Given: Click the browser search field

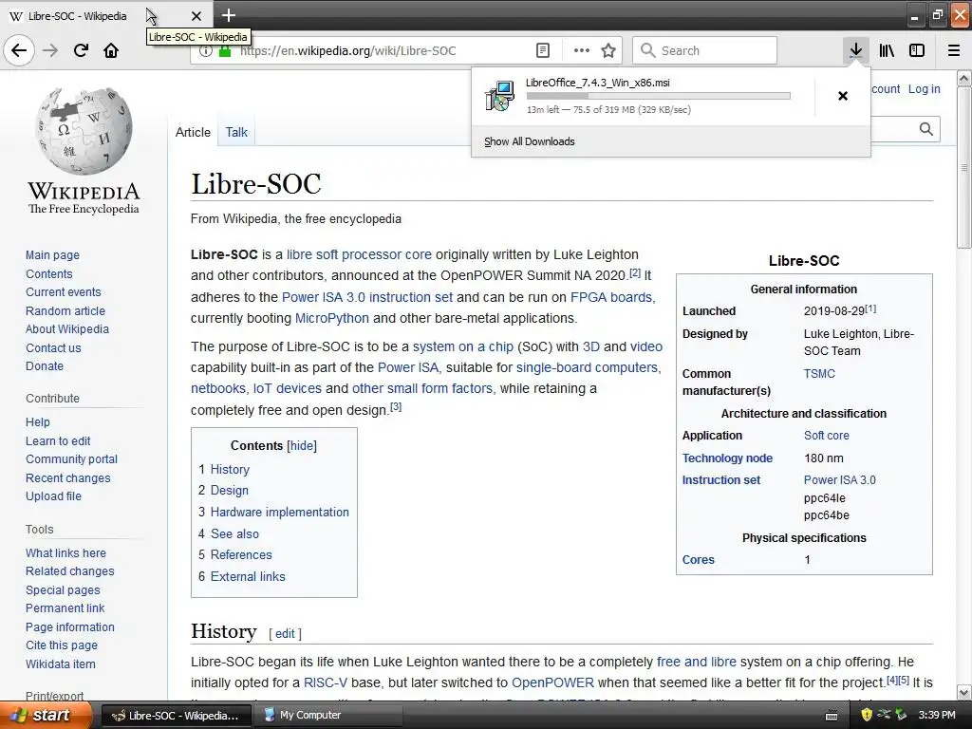Looking at the screenshot, I should tap(704, 50).
